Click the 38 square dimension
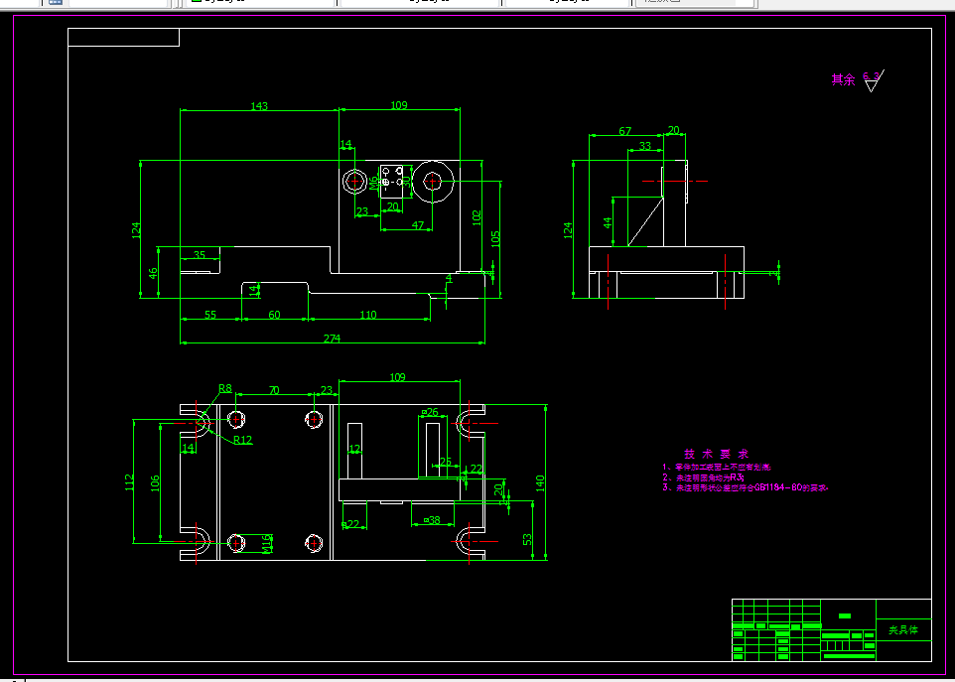Screen dimensions: 955x682 point(432,520)
